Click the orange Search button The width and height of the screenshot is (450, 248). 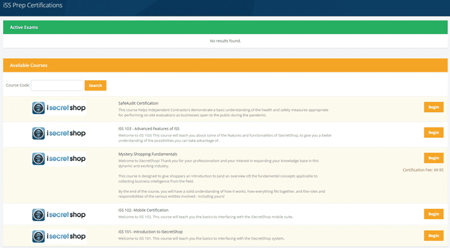coord(95,85)
